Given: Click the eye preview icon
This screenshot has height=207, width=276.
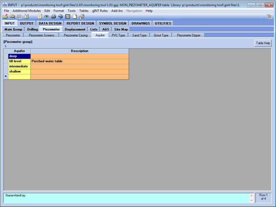Looking at the screenshot, I should 46,17.
